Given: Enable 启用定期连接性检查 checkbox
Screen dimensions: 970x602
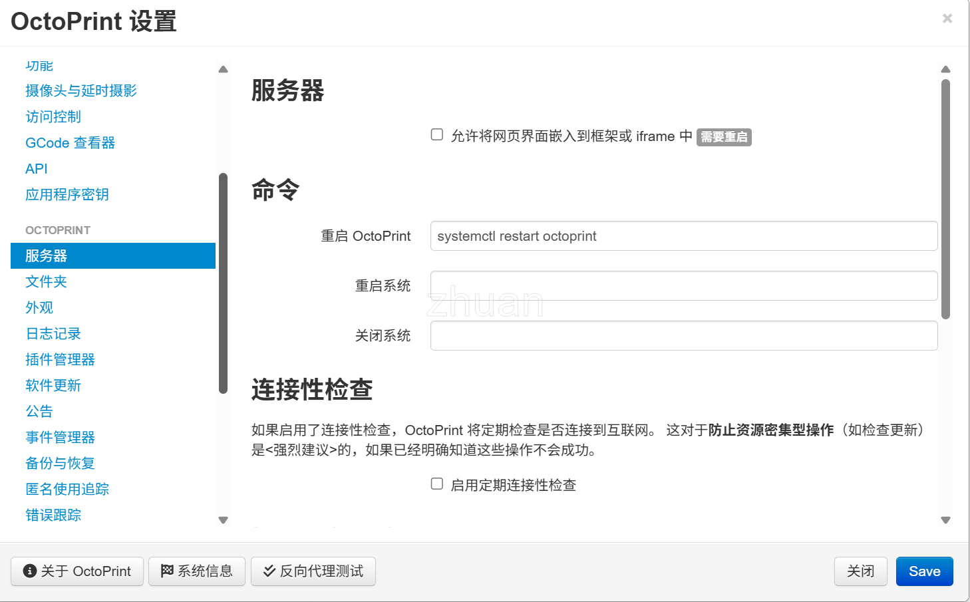Looking at the screenshot, I should [437, 484].
